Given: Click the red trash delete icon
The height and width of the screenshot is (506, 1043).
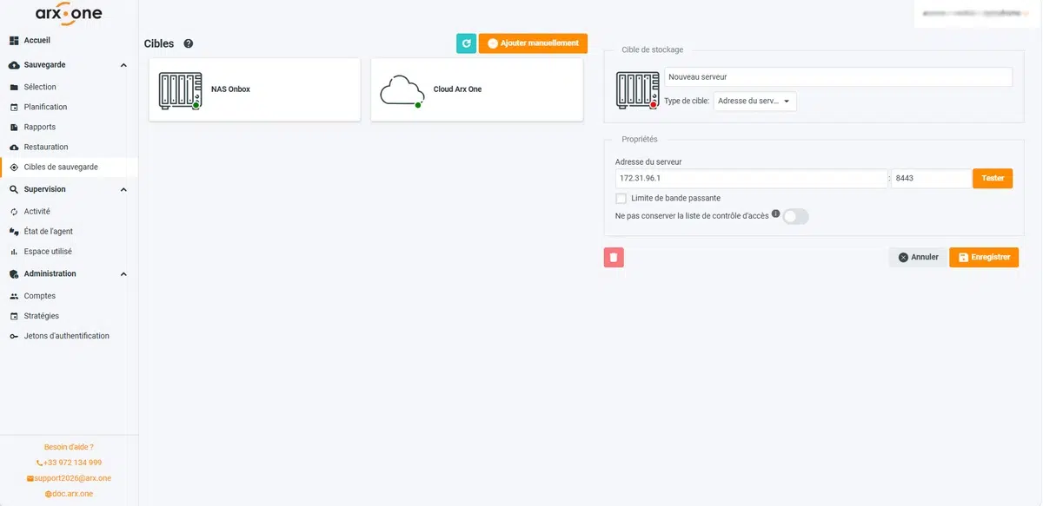Looking at the screenshot, I should 614,257.
